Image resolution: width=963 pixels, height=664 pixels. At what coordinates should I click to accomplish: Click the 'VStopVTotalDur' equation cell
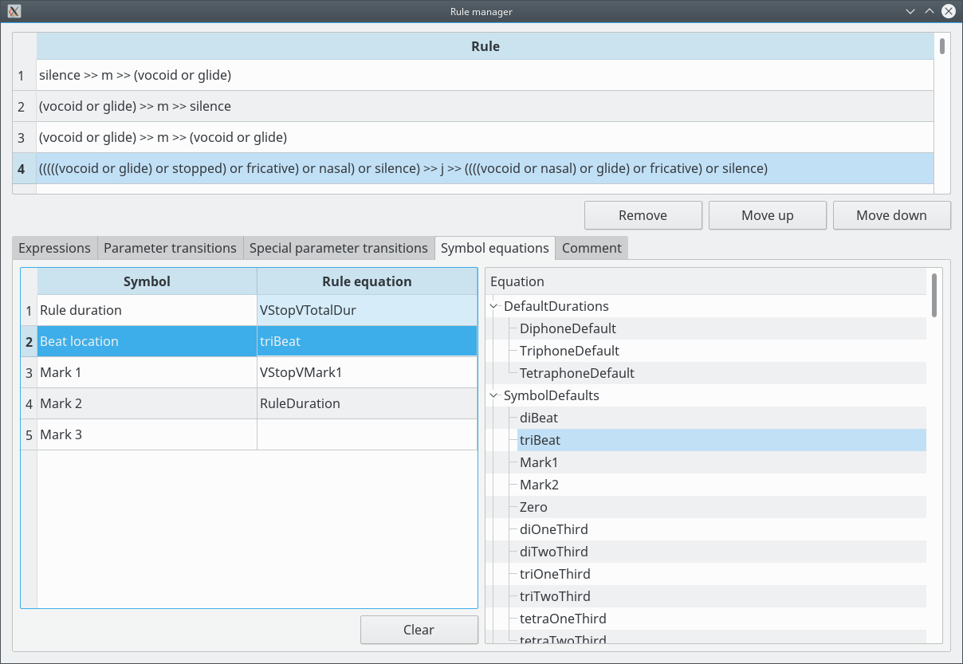pos(367,310)
